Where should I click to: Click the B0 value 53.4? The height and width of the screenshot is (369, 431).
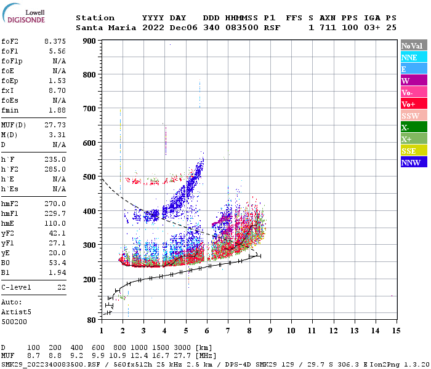(x=57, y=263)
